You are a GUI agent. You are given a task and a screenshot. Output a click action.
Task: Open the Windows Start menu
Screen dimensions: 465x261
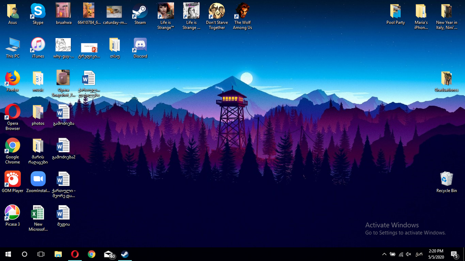coord(8,254)
